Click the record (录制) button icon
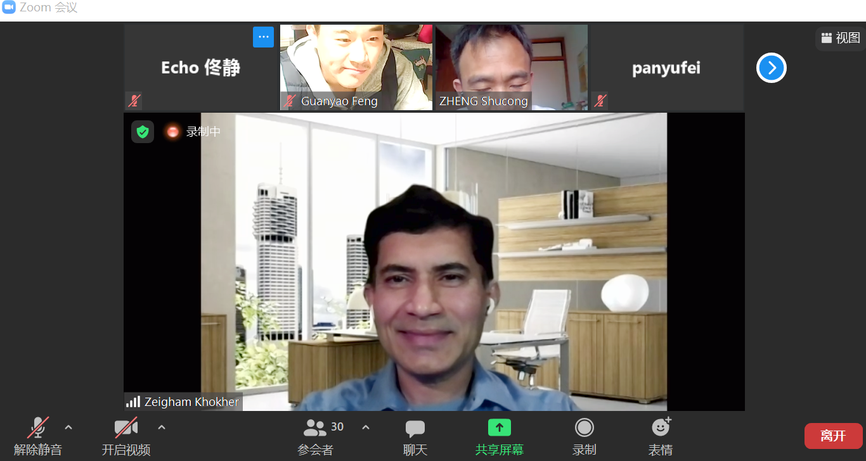This screenshot has width=866, height=461. click(584, 428)
